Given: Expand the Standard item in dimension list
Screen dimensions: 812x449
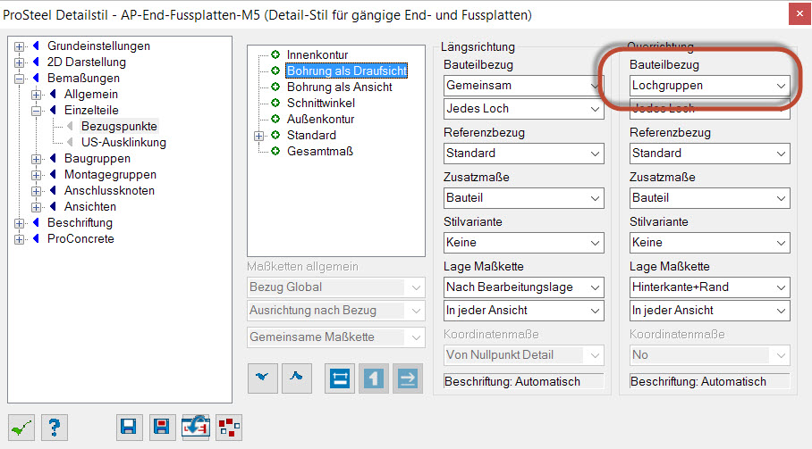Looking at the screenshot, I should pyautogui.click(x=259, y=136).
